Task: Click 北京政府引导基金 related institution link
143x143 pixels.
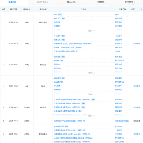Action: 122,121
